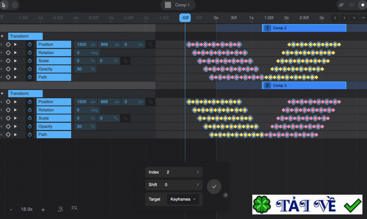
Task: Click the -53f playhead marker
Action: [185, 18]
